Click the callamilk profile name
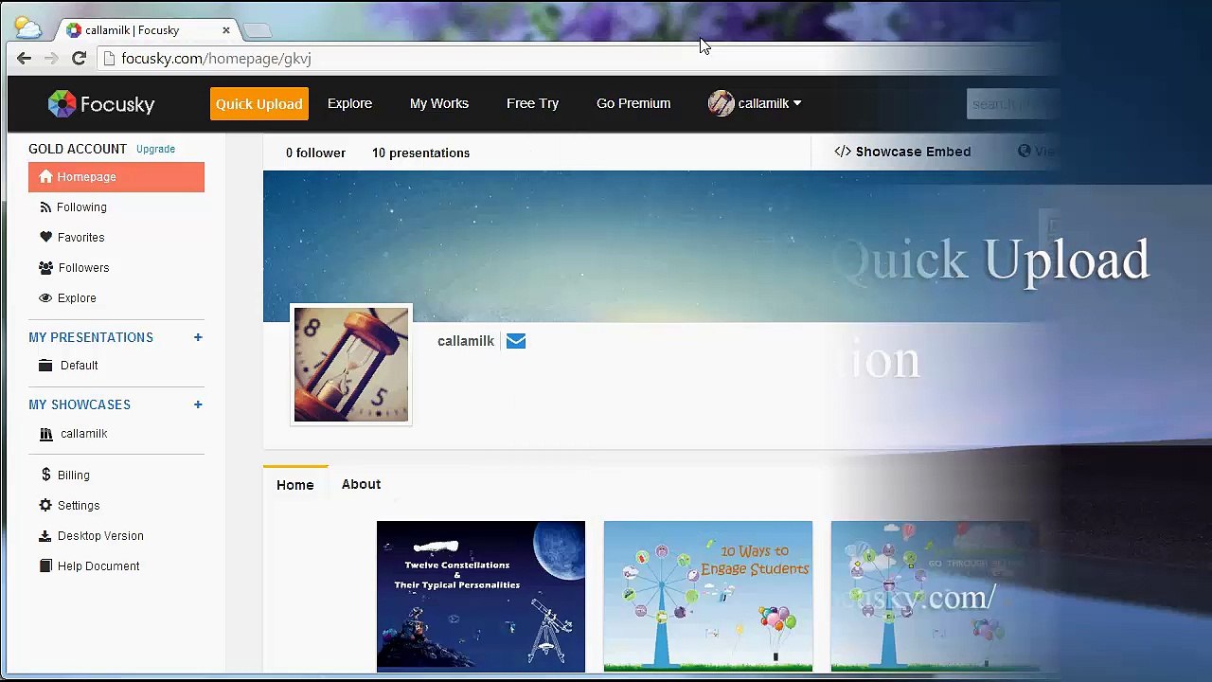The height and width of the screenshot is (682, 1212). coord(466,341)
